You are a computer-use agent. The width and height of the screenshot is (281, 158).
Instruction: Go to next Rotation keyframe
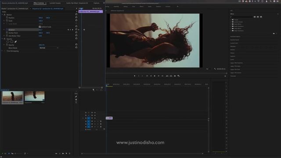[x=72, y=30]
